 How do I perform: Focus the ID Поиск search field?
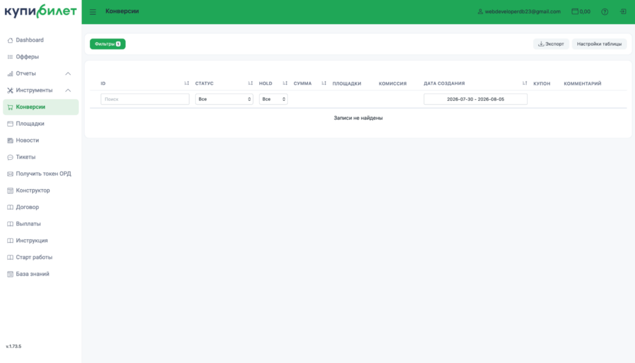tap(145, 99)
